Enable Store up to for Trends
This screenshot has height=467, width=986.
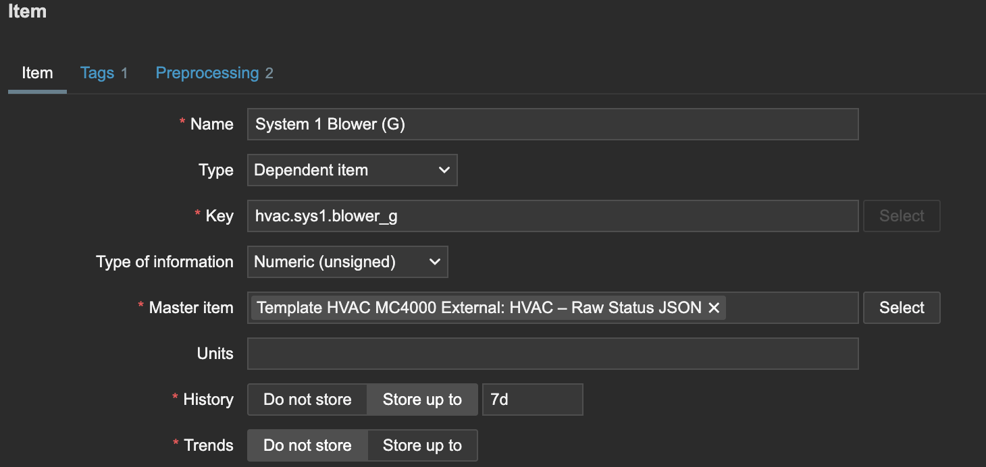pyautogui.click(x=422, y=445)
